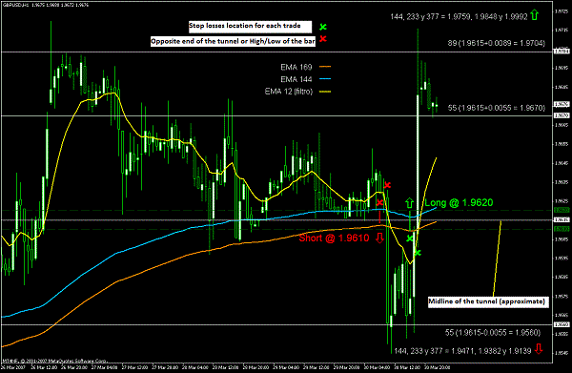
Task: Click the EMA 12 yellow line sample
Action: (325, 92)
